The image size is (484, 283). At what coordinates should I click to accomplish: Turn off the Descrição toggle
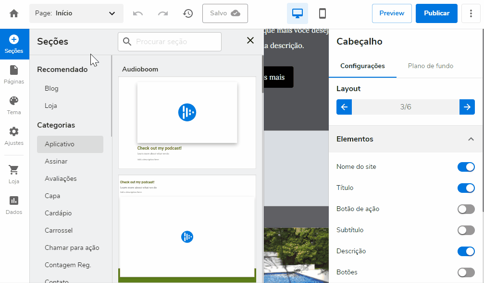[x=466, y=251]
